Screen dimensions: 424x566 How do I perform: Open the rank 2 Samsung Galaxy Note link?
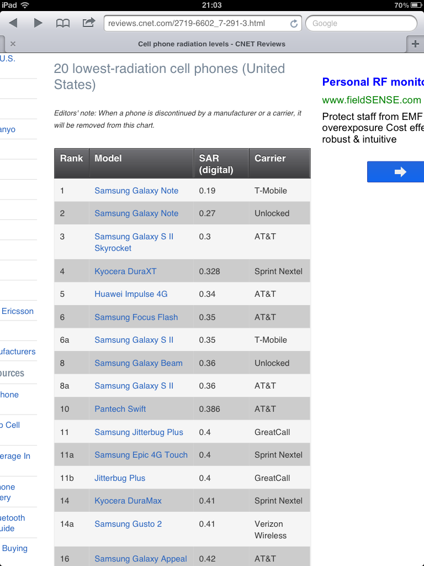click(x=136, y=213)
